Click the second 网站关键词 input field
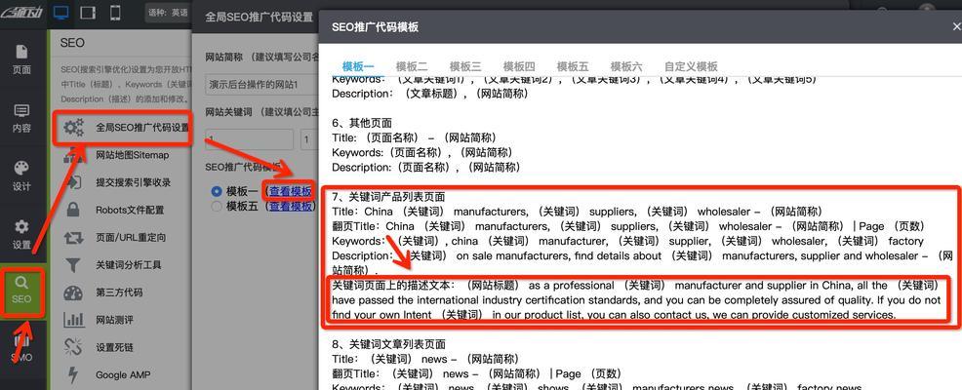Viewport: 962px width, 390px height. (310, 138)
